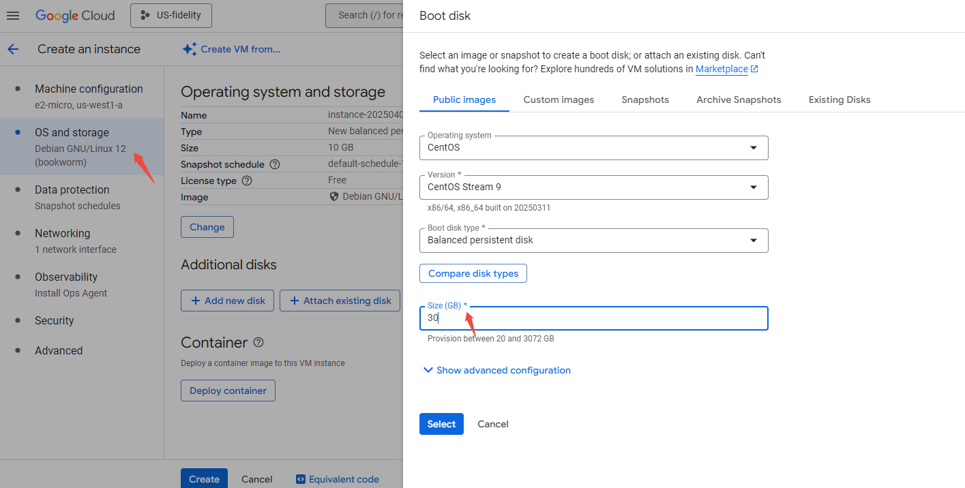Click the Snapshot schedule help icon
The width and height of the screenshot is (965, 488).
click(275, 164)
